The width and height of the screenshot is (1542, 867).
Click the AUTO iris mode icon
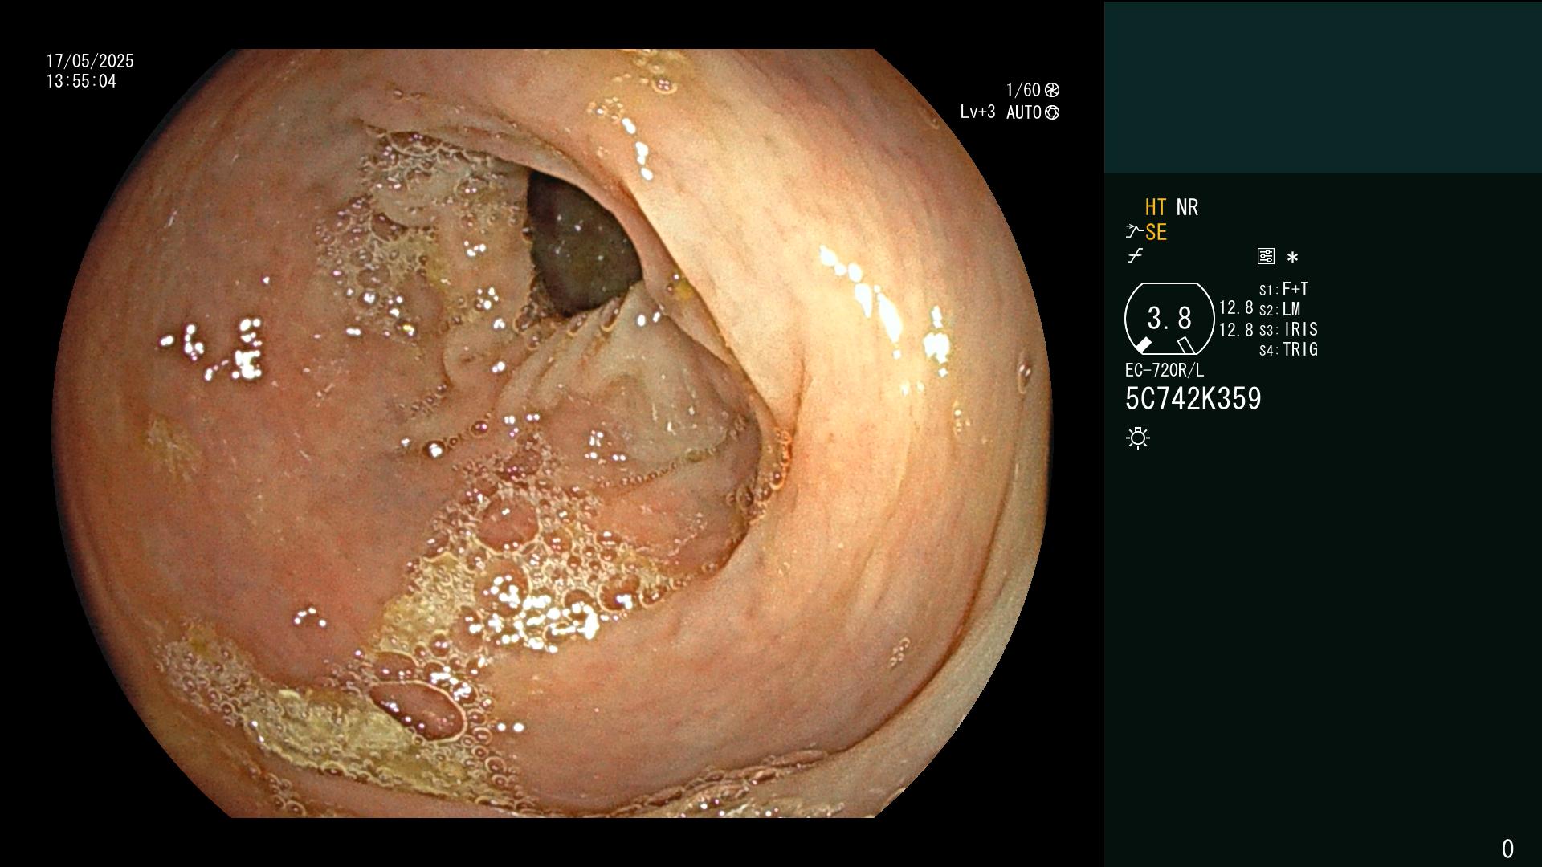[x=1052, y=112]
